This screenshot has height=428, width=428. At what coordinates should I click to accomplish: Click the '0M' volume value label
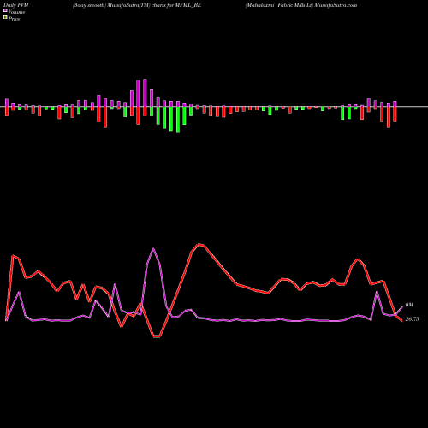[x=409, y=305]
